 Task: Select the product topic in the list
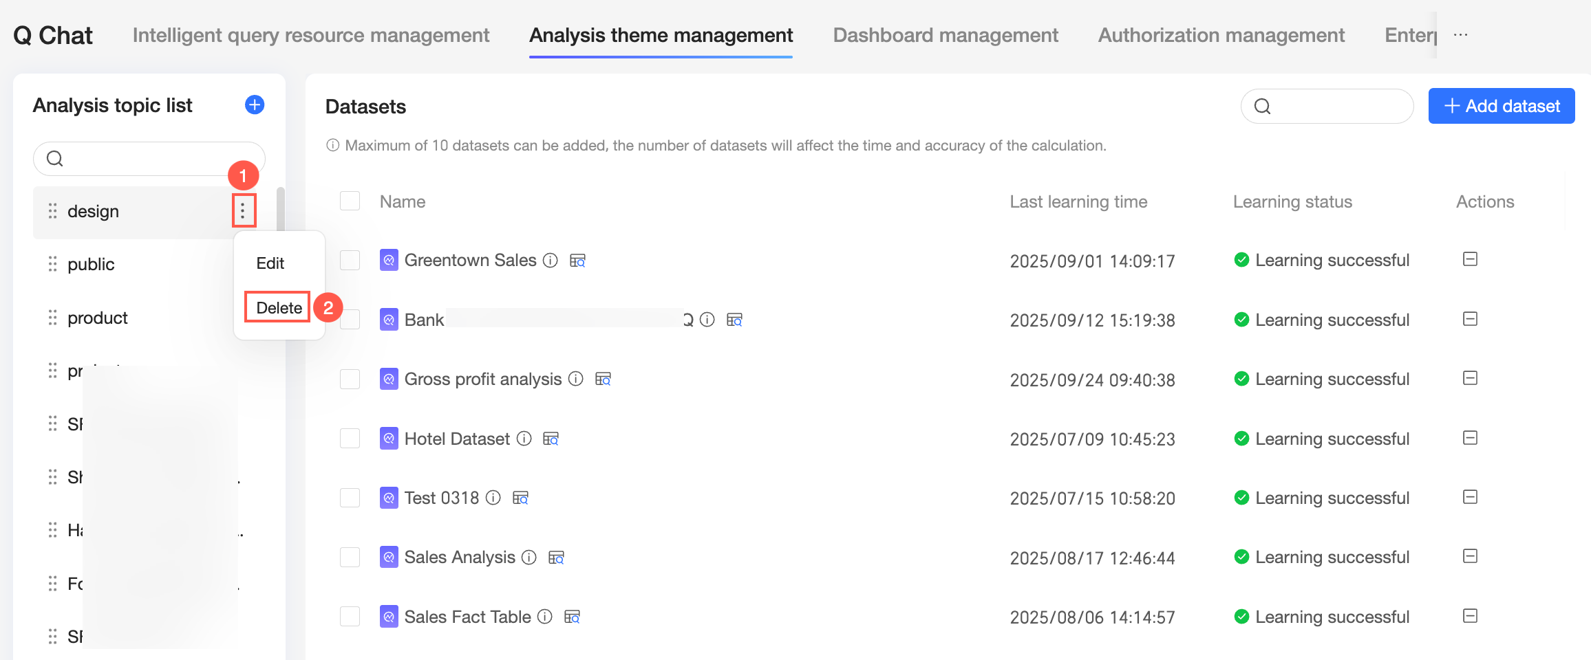[x=98, y=318]
